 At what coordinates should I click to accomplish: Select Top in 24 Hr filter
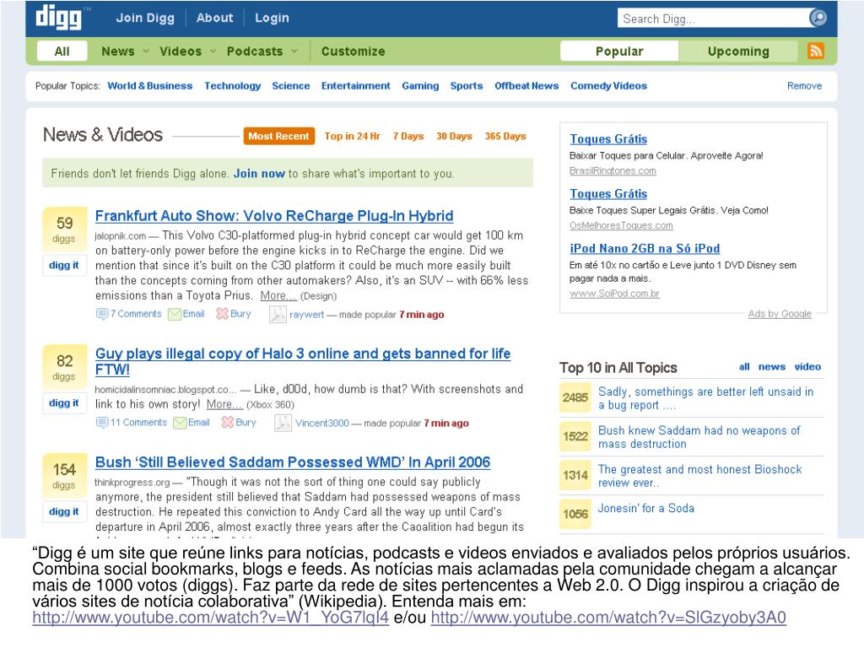click(x=352, y=136)
